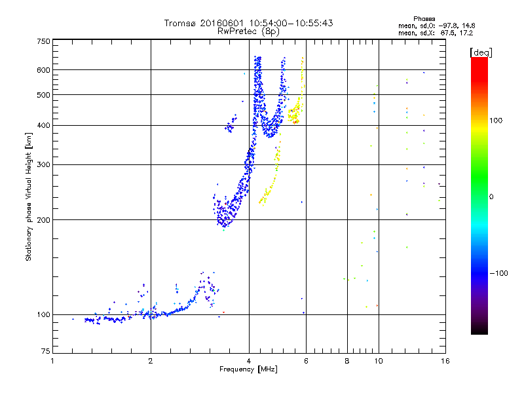Screen dimensions: 524x393
Task: Click the x-axis tick label "4"
Action: click(x=249, y=361)
